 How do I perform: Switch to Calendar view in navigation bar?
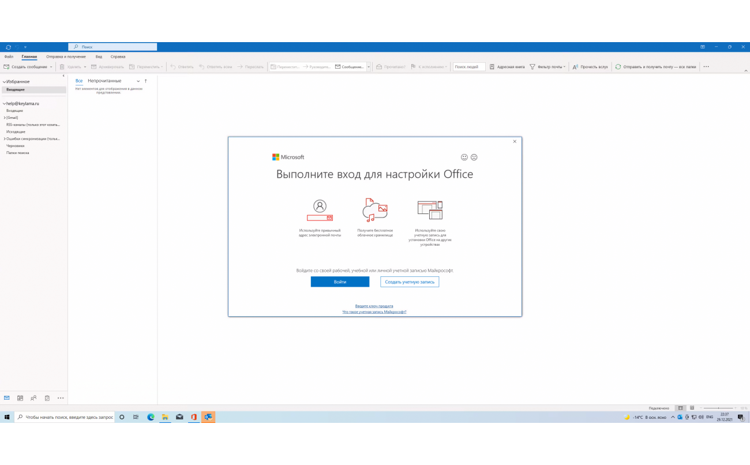tap(20, 398)
